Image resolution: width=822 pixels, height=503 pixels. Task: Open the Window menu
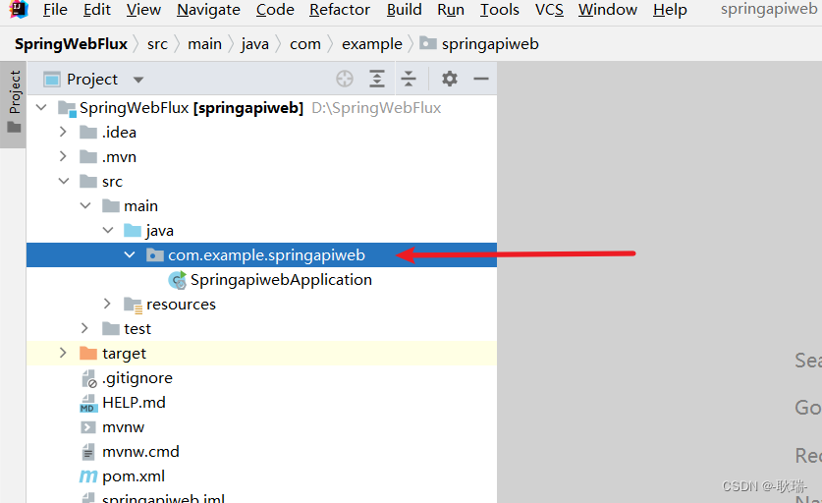coord(608,10)
